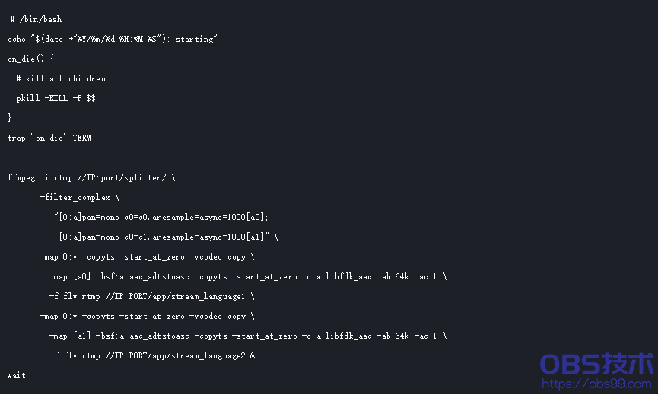Click the pkill -KILL -P $$ line
658x395 pixels.
pos(56,98)
